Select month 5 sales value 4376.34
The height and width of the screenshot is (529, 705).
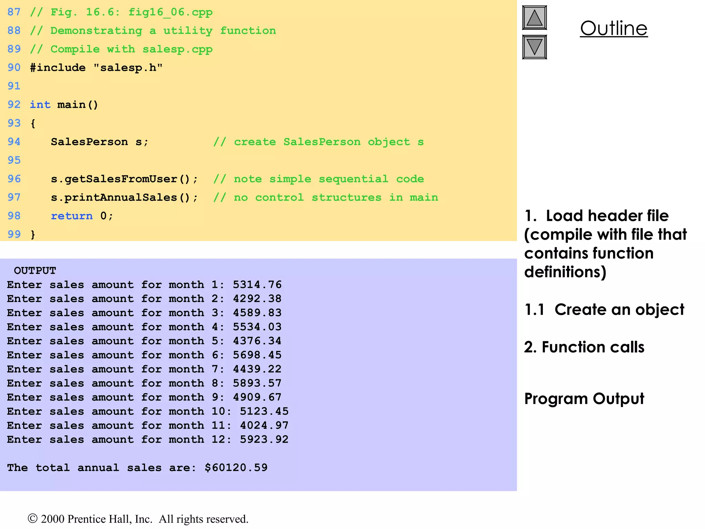257,341
